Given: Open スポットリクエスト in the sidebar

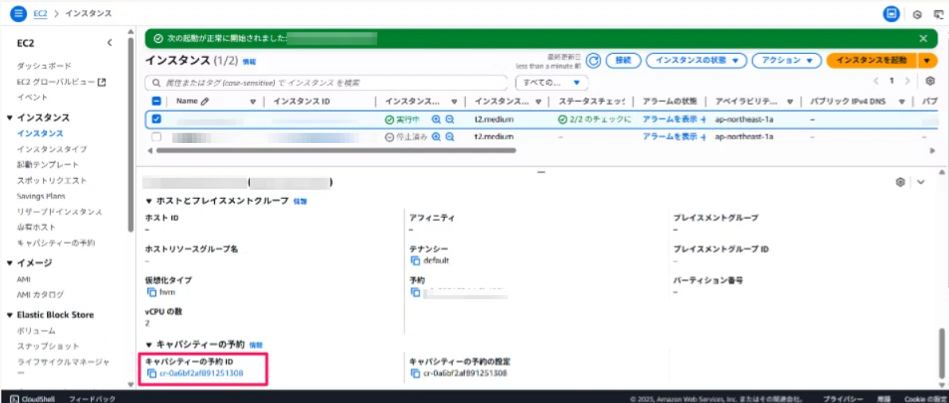Looking at the screenshot, I should pos(52,180).
